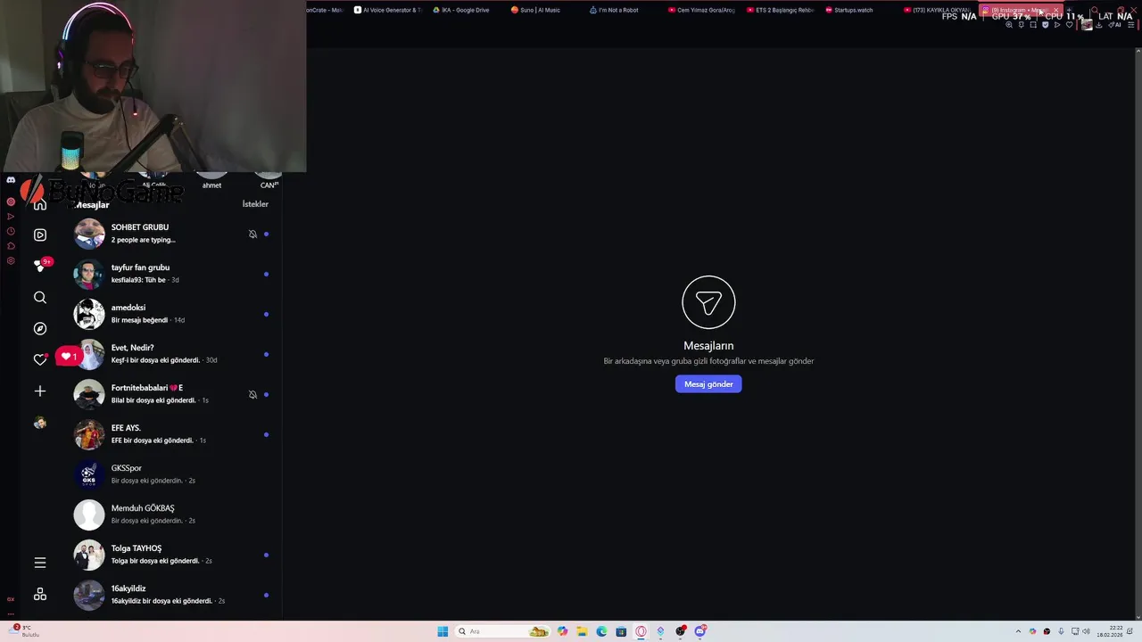Open Instagram Home icon in sidebar
Image resolution: width=1142 pixels, height=642 pixels.
click(x=40, y=205)
